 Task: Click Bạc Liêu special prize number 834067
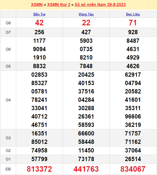coord(133,169)
